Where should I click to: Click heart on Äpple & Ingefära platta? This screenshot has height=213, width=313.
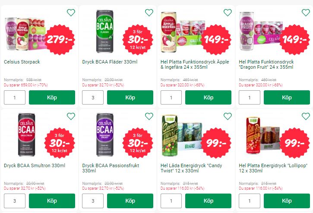(x=228, y=13)
